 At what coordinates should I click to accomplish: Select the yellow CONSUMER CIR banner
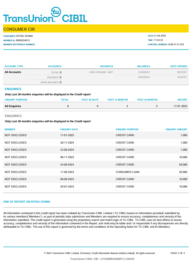(96, 29)
